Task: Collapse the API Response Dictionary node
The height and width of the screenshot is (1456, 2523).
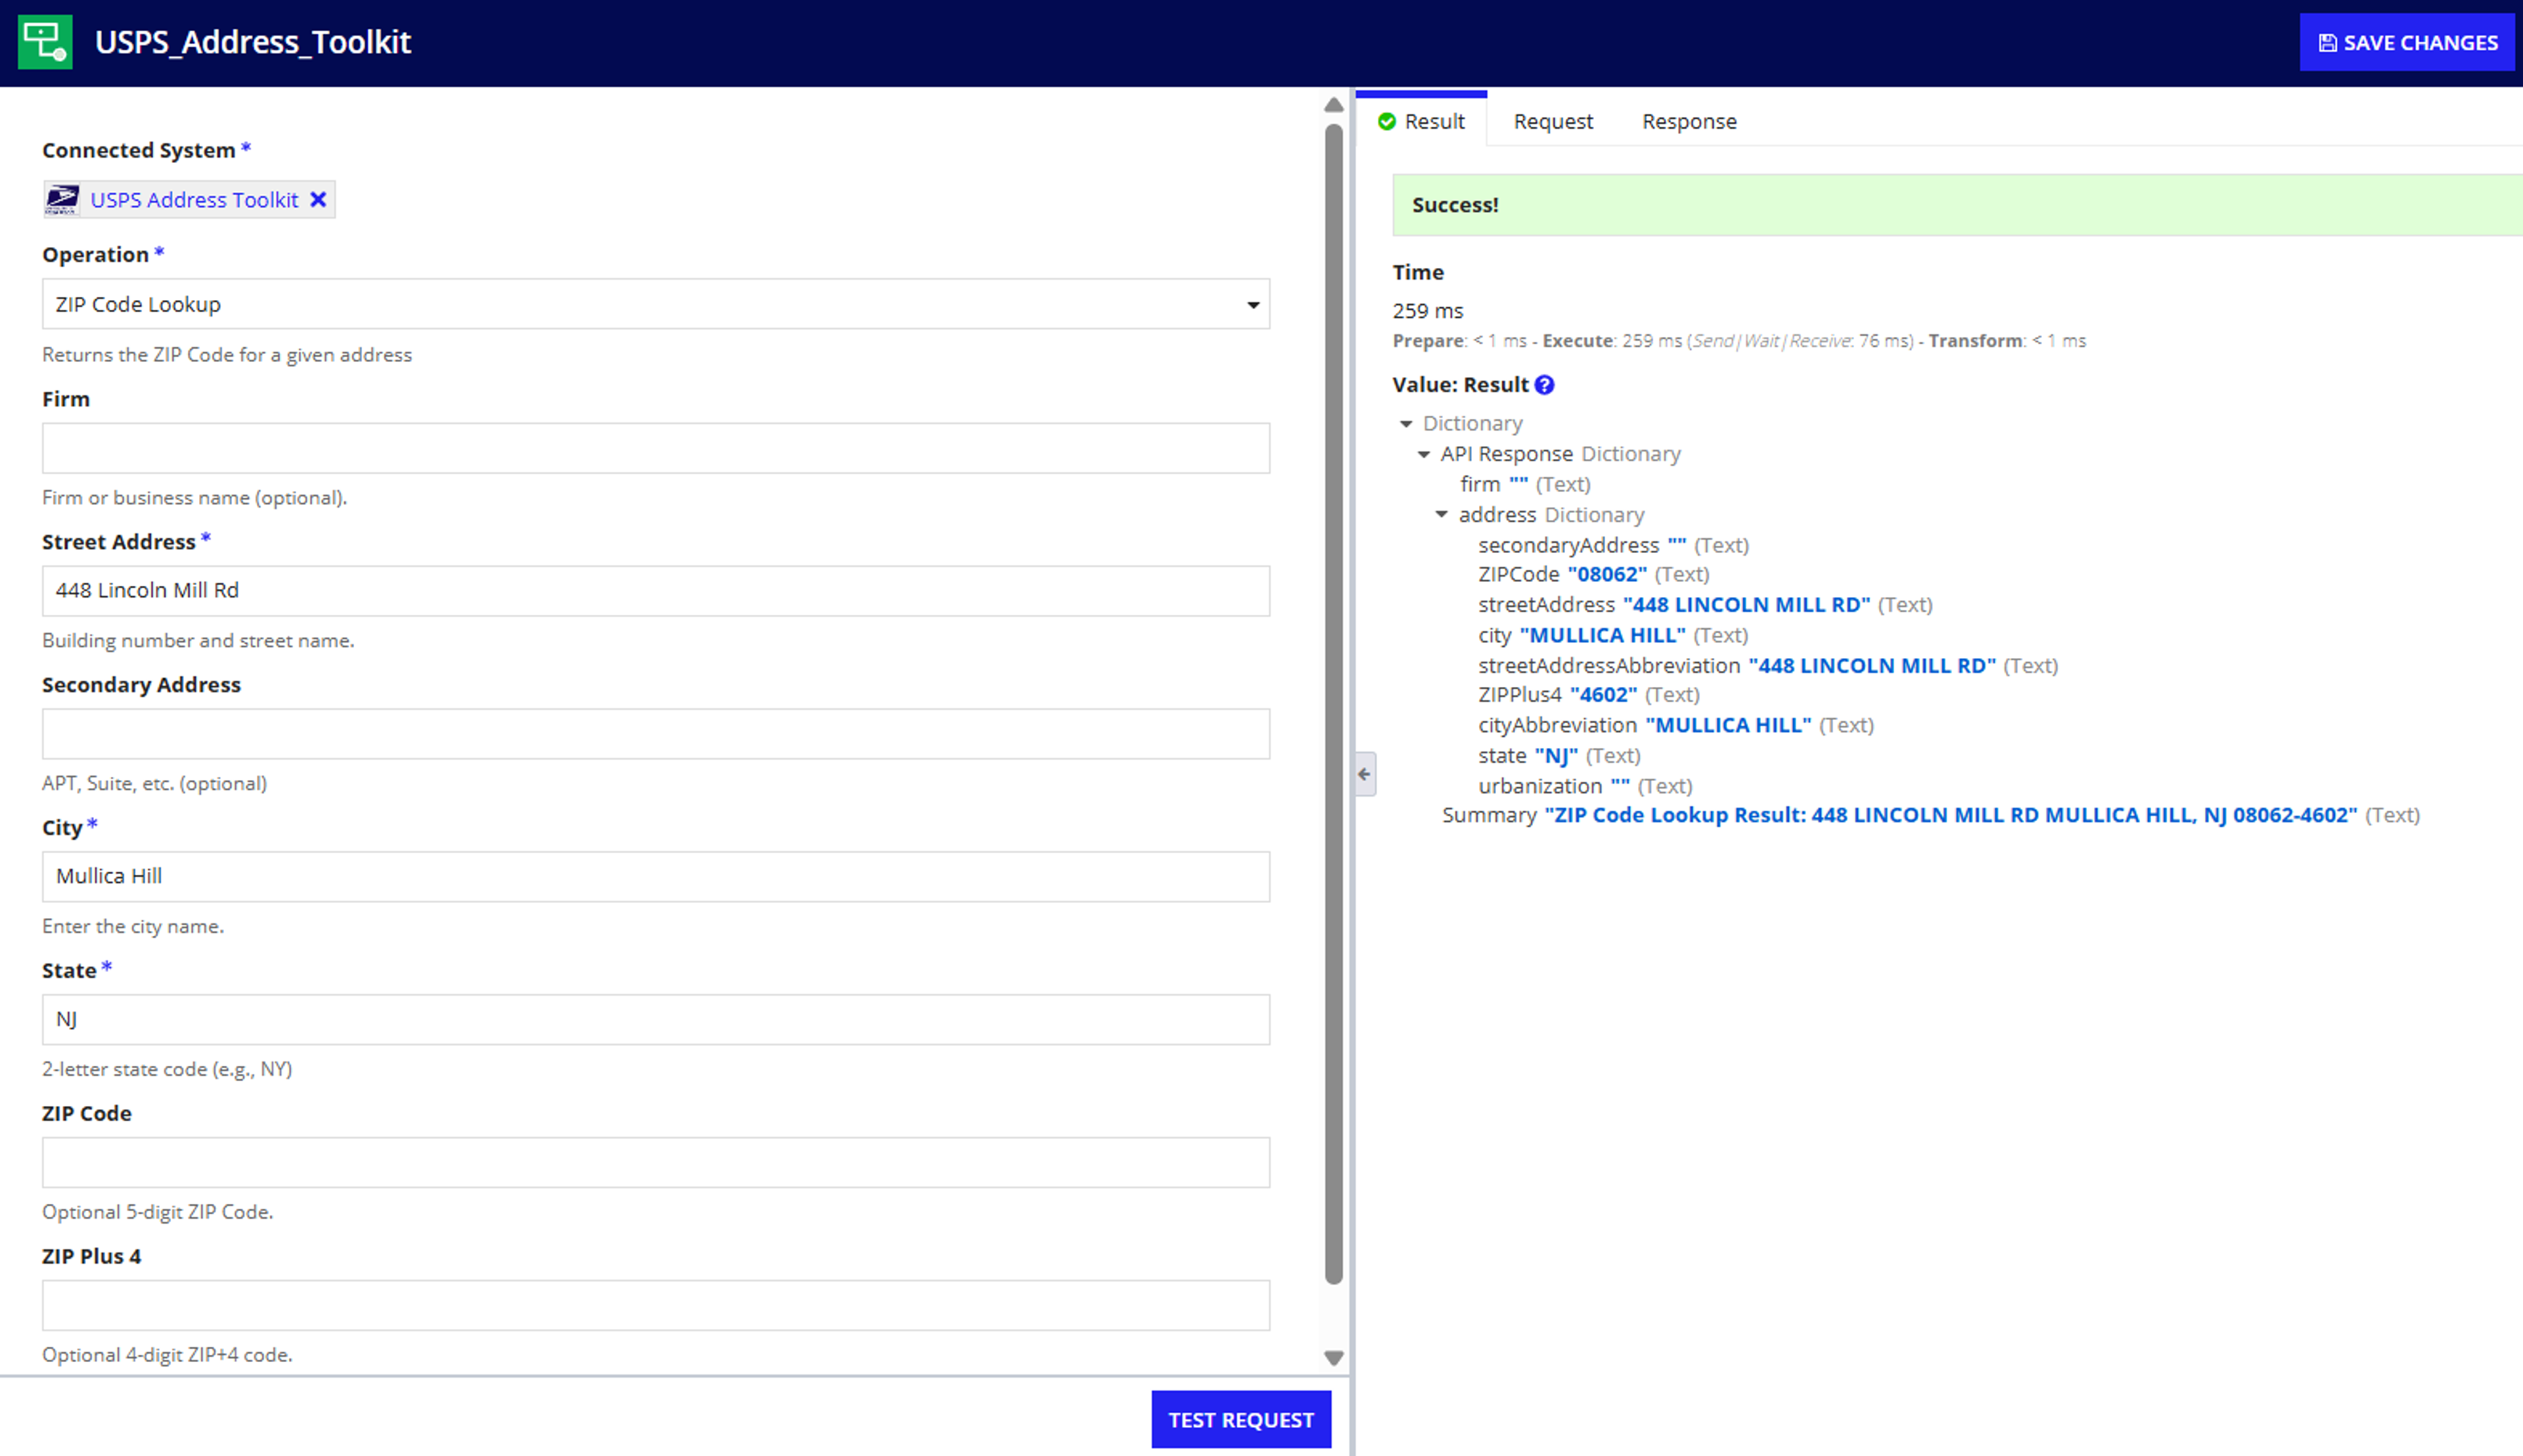Action: 1424,454
